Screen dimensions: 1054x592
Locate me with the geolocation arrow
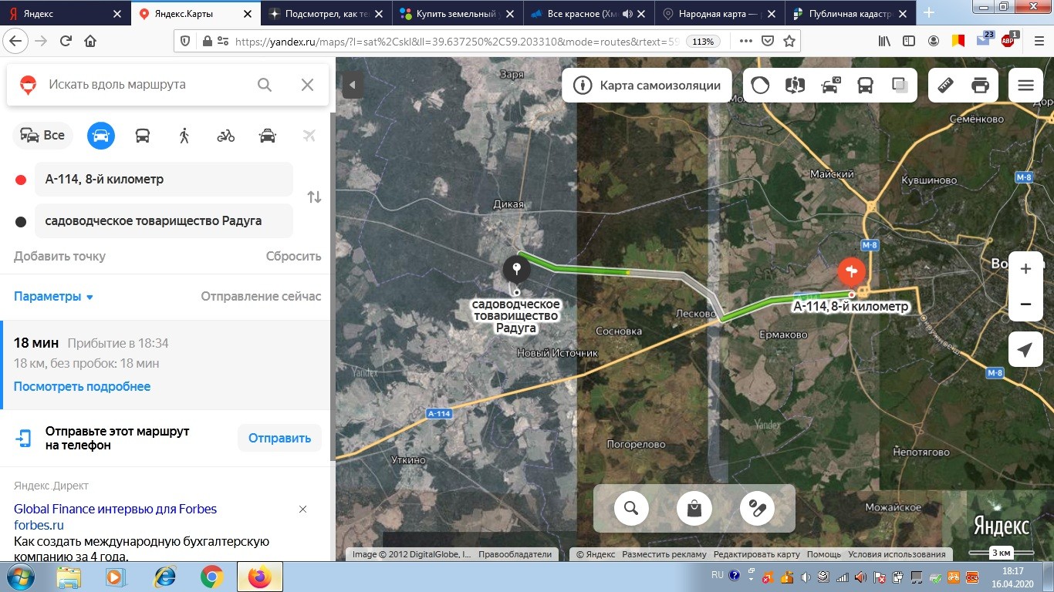(1025, 351)
